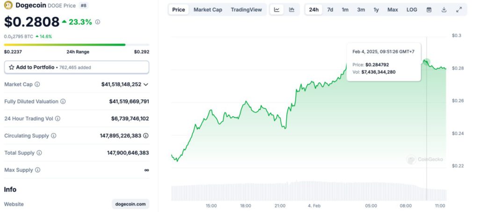Click info icon after Circulating Supply value

[x=146, y=136]
